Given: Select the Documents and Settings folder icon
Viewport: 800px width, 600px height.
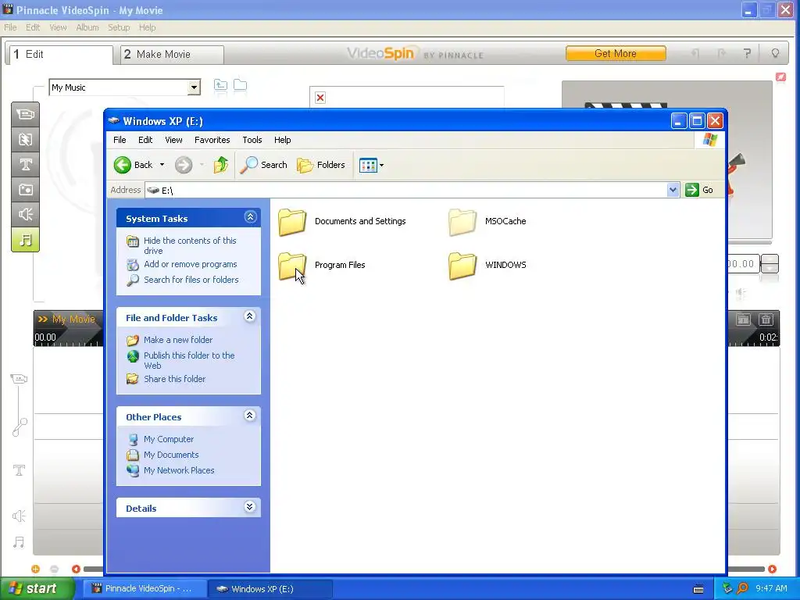Looking at the screenshot, I should [292, 222].
